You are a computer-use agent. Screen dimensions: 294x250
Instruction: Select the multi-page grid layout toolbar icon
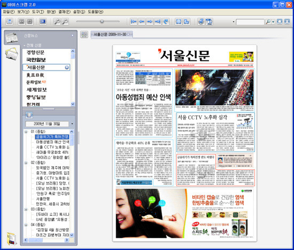[29, 21]
